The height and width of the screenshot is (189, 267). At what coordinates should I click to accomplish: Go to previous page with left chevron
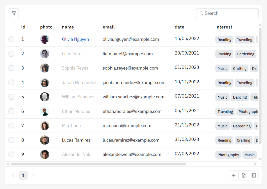[x=14, y=175]
